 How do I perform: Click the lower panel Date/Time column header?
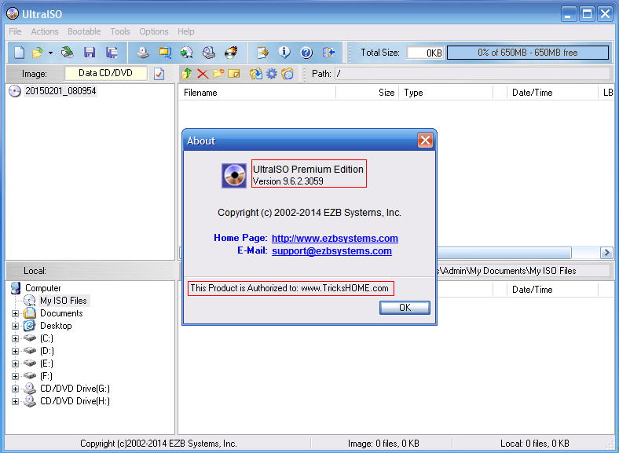[x=553, y=290]
